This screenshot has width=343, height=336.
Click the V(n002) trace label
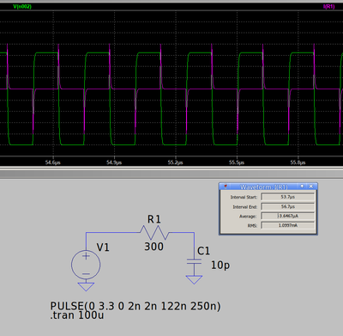(x=22, y=6)
